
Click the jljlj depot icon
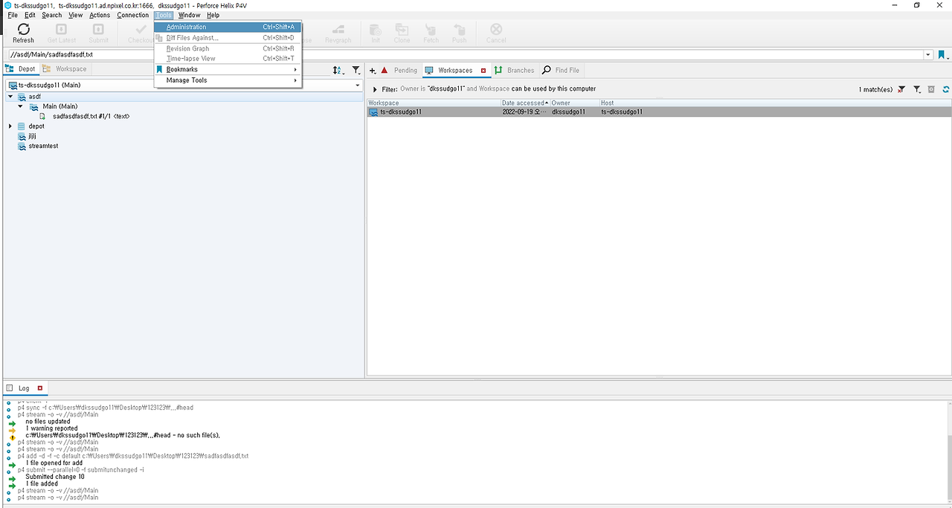pyautogui.click(x=22, y=136)
